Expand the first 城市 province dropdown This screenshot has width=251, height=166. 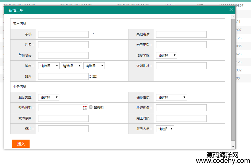[x=49, y=66]
